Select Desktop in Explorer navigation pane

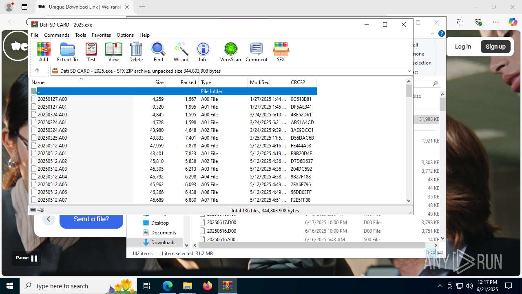(x=160, y=223)
